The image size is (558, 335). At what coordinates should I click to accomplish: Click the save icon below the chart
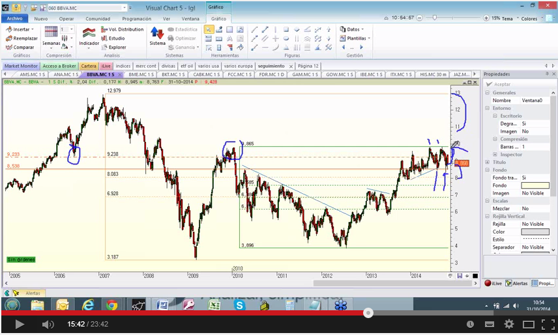(460, 276)
